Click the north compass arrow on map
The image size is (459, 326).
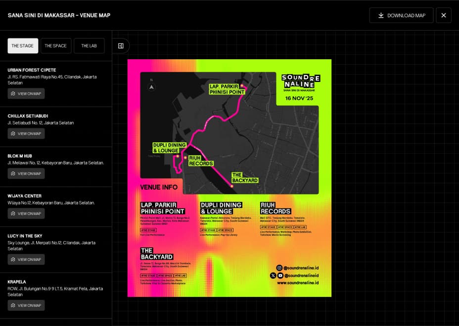click(151, 87)
